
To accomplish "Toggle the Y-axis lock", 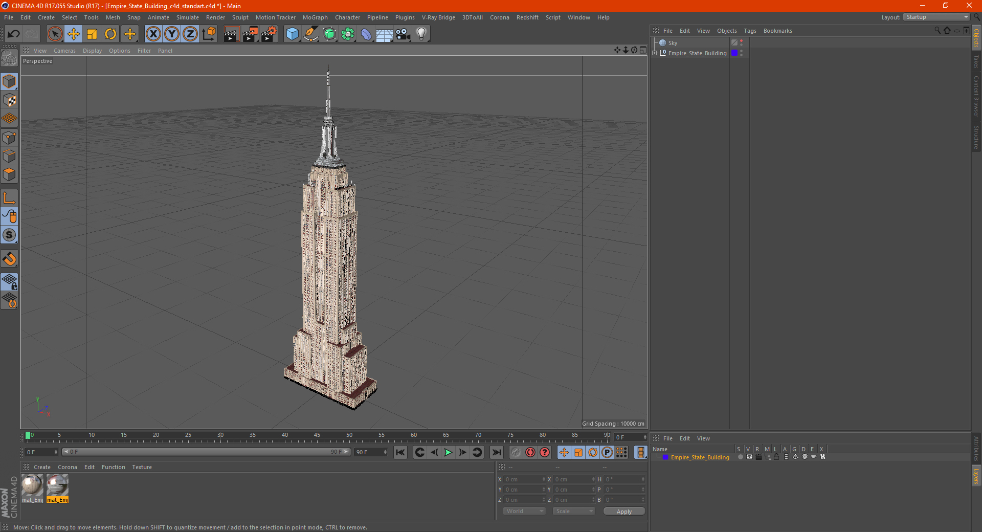I will tap(172, 34).
